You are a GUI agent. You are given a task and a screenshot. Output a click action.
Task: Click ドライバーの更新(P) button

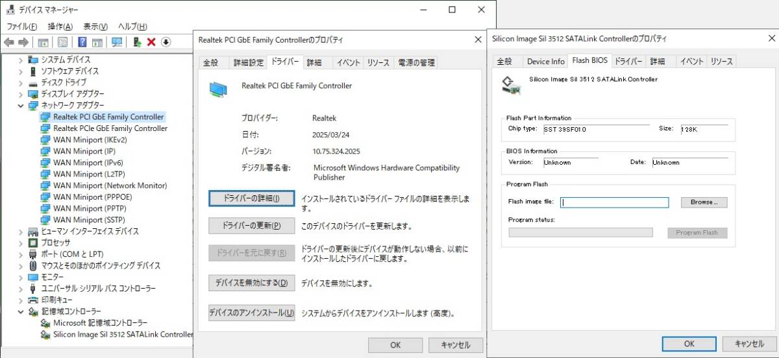(x=251, y=226)
